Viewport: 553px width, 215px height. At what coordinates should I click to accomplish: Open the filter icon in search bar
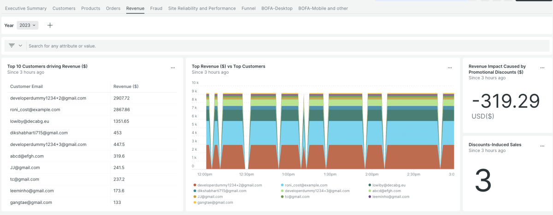click(12, 46)
